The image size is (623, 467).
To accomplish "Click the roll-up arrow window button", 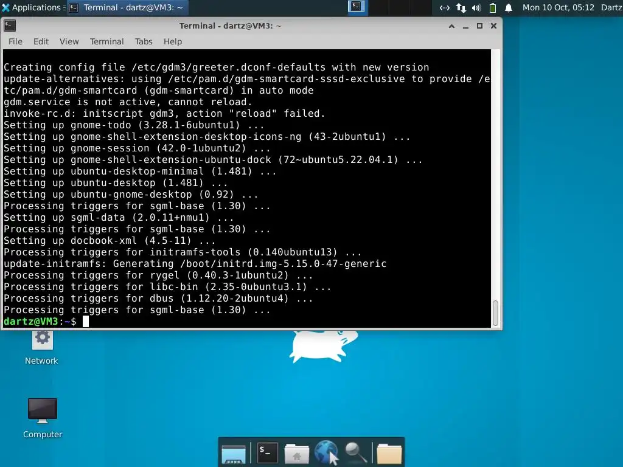I will coord(452,26).
